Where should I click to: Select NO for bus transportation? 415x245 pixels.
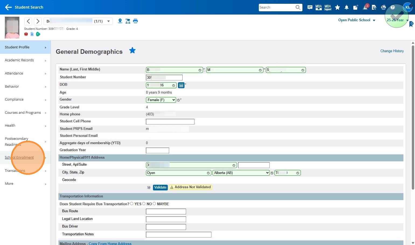pyautogui.click(x=144, y=204)
